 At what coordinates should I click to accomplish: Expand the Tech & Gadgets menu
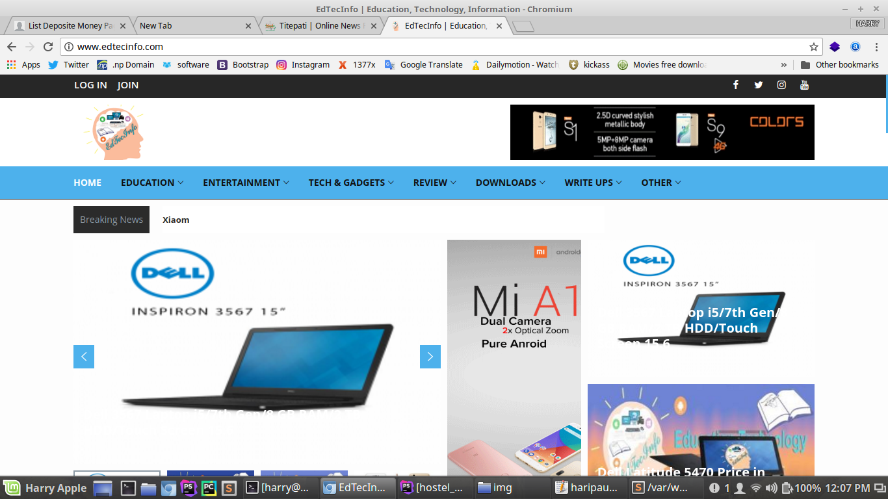[351, 183]
